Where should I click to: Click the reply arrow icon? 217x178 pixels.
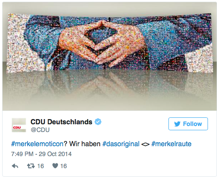coord(15,166)
